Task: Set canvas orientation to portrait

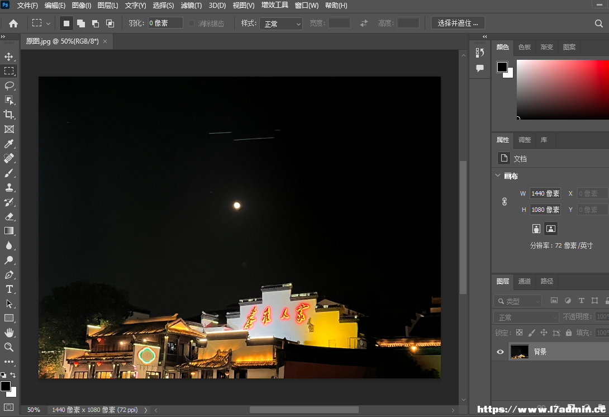Action: click(x=536, y=229)
